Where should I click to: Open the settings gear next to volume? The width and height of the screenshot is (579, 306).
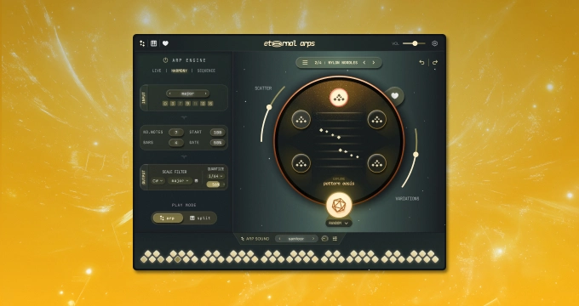tap(434, 43)
